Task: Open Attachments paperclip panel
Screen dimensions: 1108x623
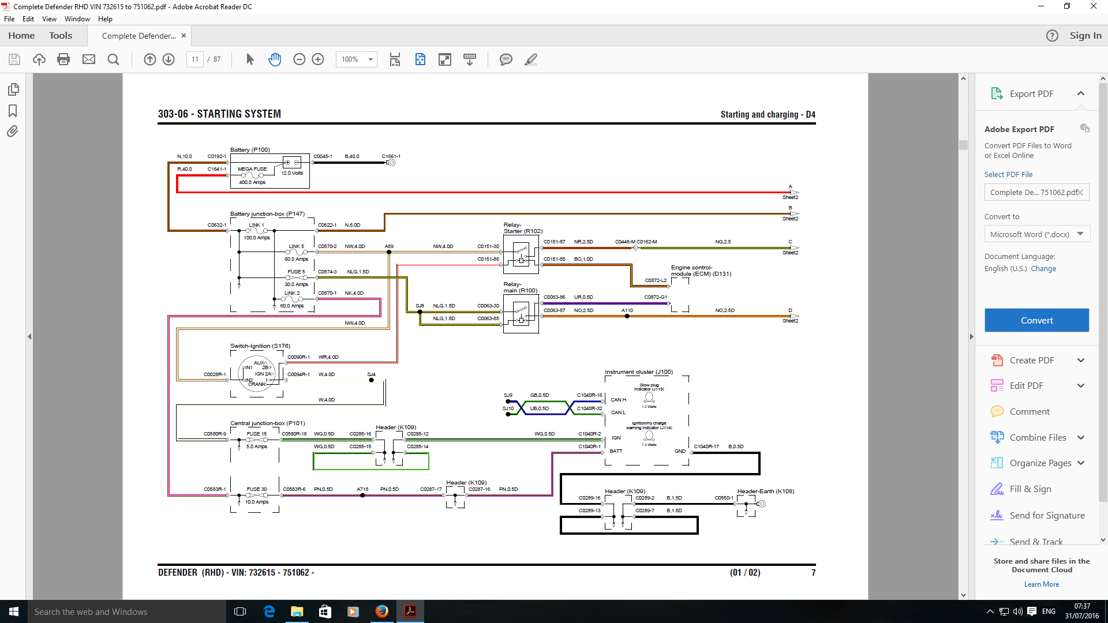Action: point(13,132)
